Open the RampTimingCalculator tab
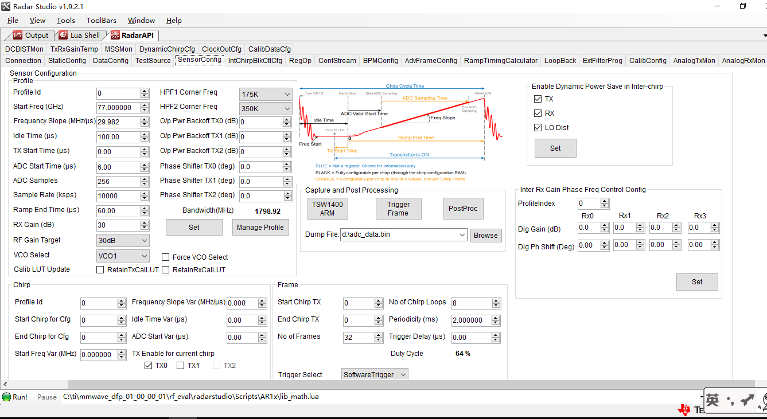This screenshot has height=419, width=767. [x=501, y=60]
